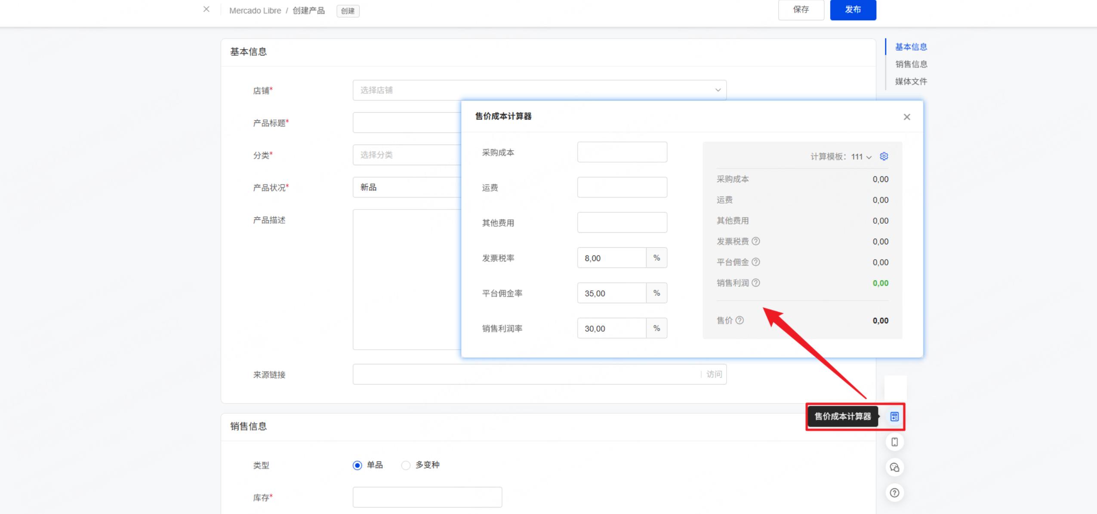
Task: Open the 计算模板 111 template dropdown
Action: [x=860, y=157]
